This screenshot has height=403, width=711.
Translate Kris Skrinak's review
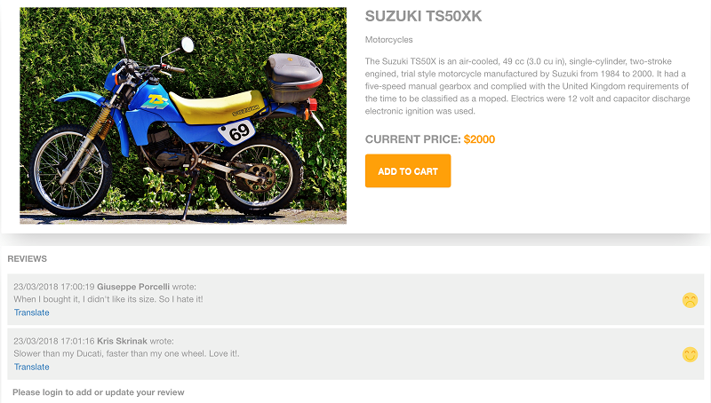31,367
